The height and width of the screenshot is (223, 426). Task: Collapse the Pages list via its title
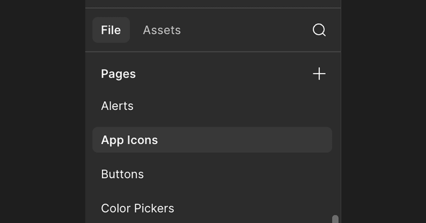(x=118, y=74)
